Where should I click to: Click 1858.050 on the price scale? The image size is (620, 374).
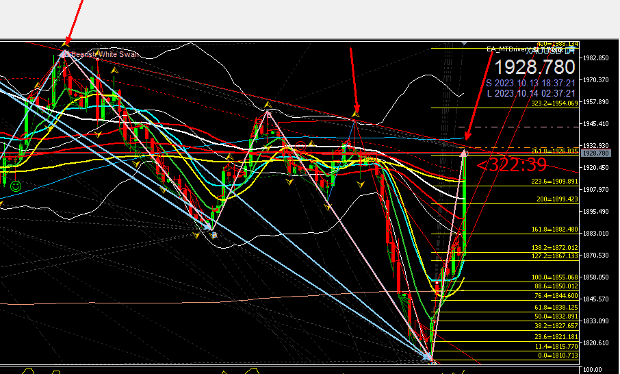pyautogui.click(x=596, y=277)
